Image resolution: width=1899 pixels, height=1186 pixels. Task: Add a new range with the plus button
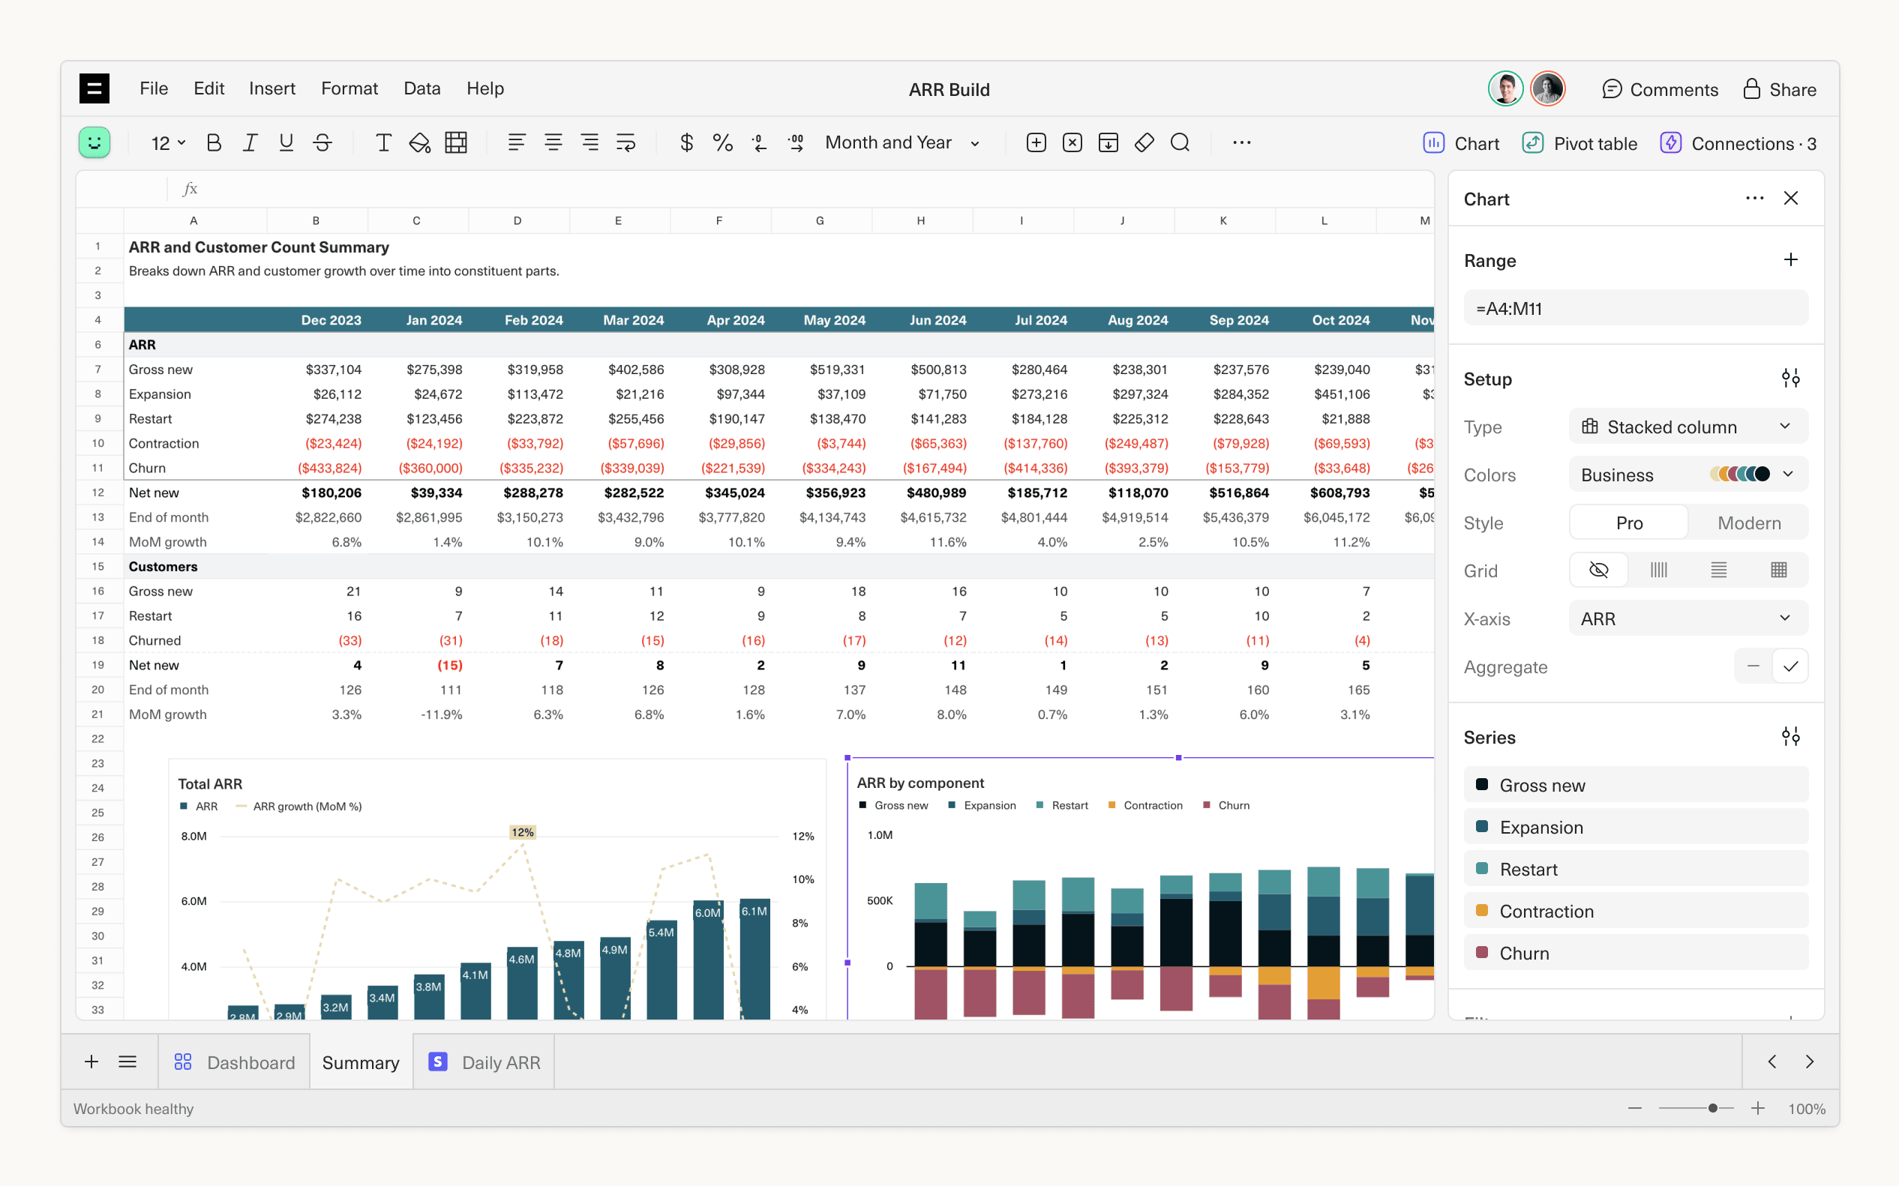(x=1791, y=259)
